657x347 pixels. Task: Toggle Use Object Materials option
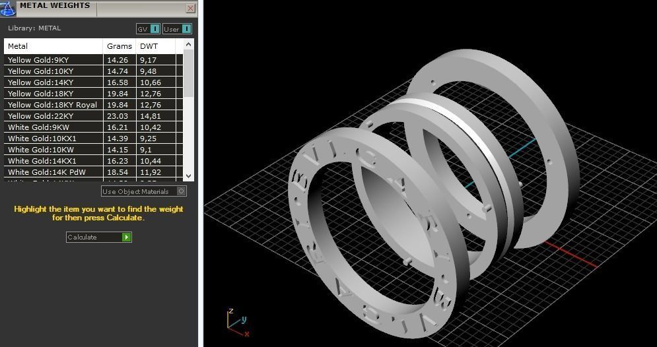(144, 191)
